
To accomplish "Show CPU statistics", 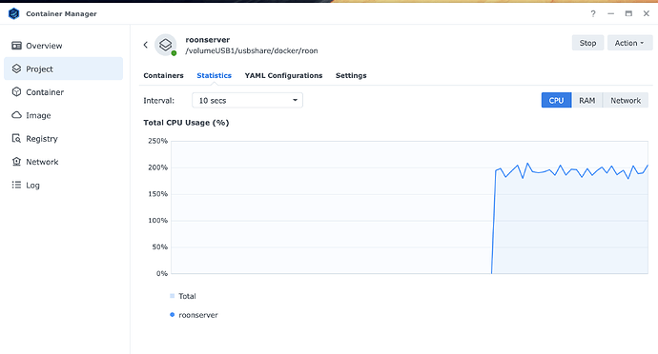I will [x=556, y=100].
